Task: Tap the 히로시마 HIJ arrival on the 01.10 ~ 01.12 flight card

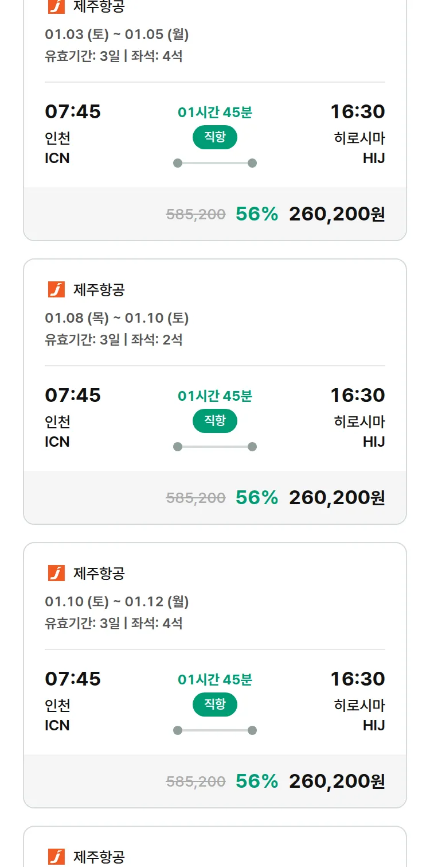Action: [359, 715]
